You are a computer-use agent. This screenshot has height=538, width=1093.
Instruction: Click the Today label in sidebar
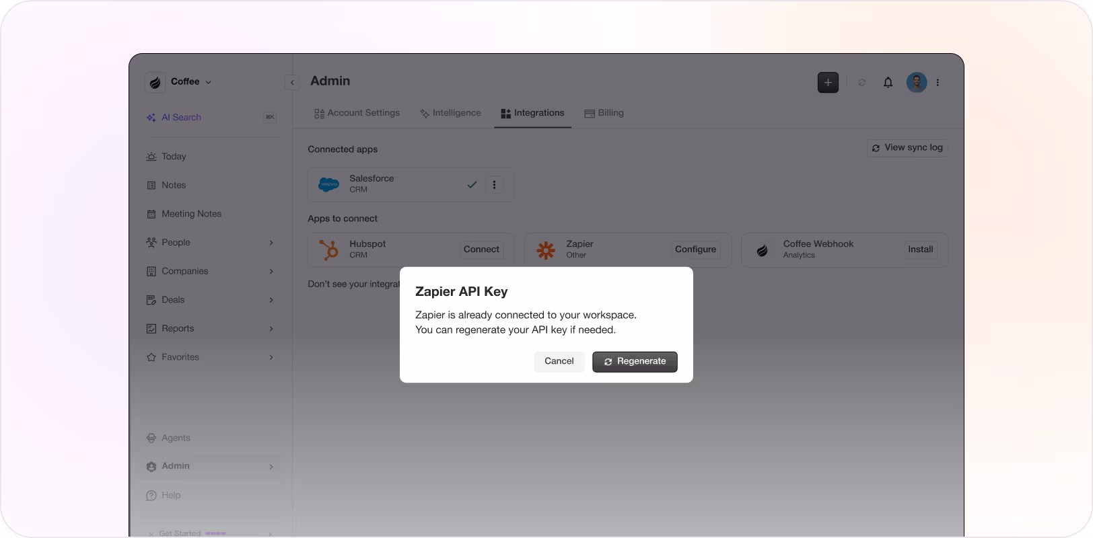point(174,157)
